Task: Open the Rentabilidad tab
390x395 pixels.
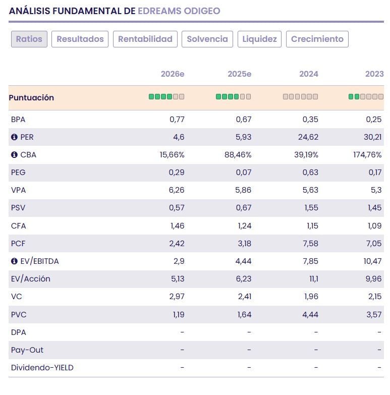Action: (x=145, y=39)
